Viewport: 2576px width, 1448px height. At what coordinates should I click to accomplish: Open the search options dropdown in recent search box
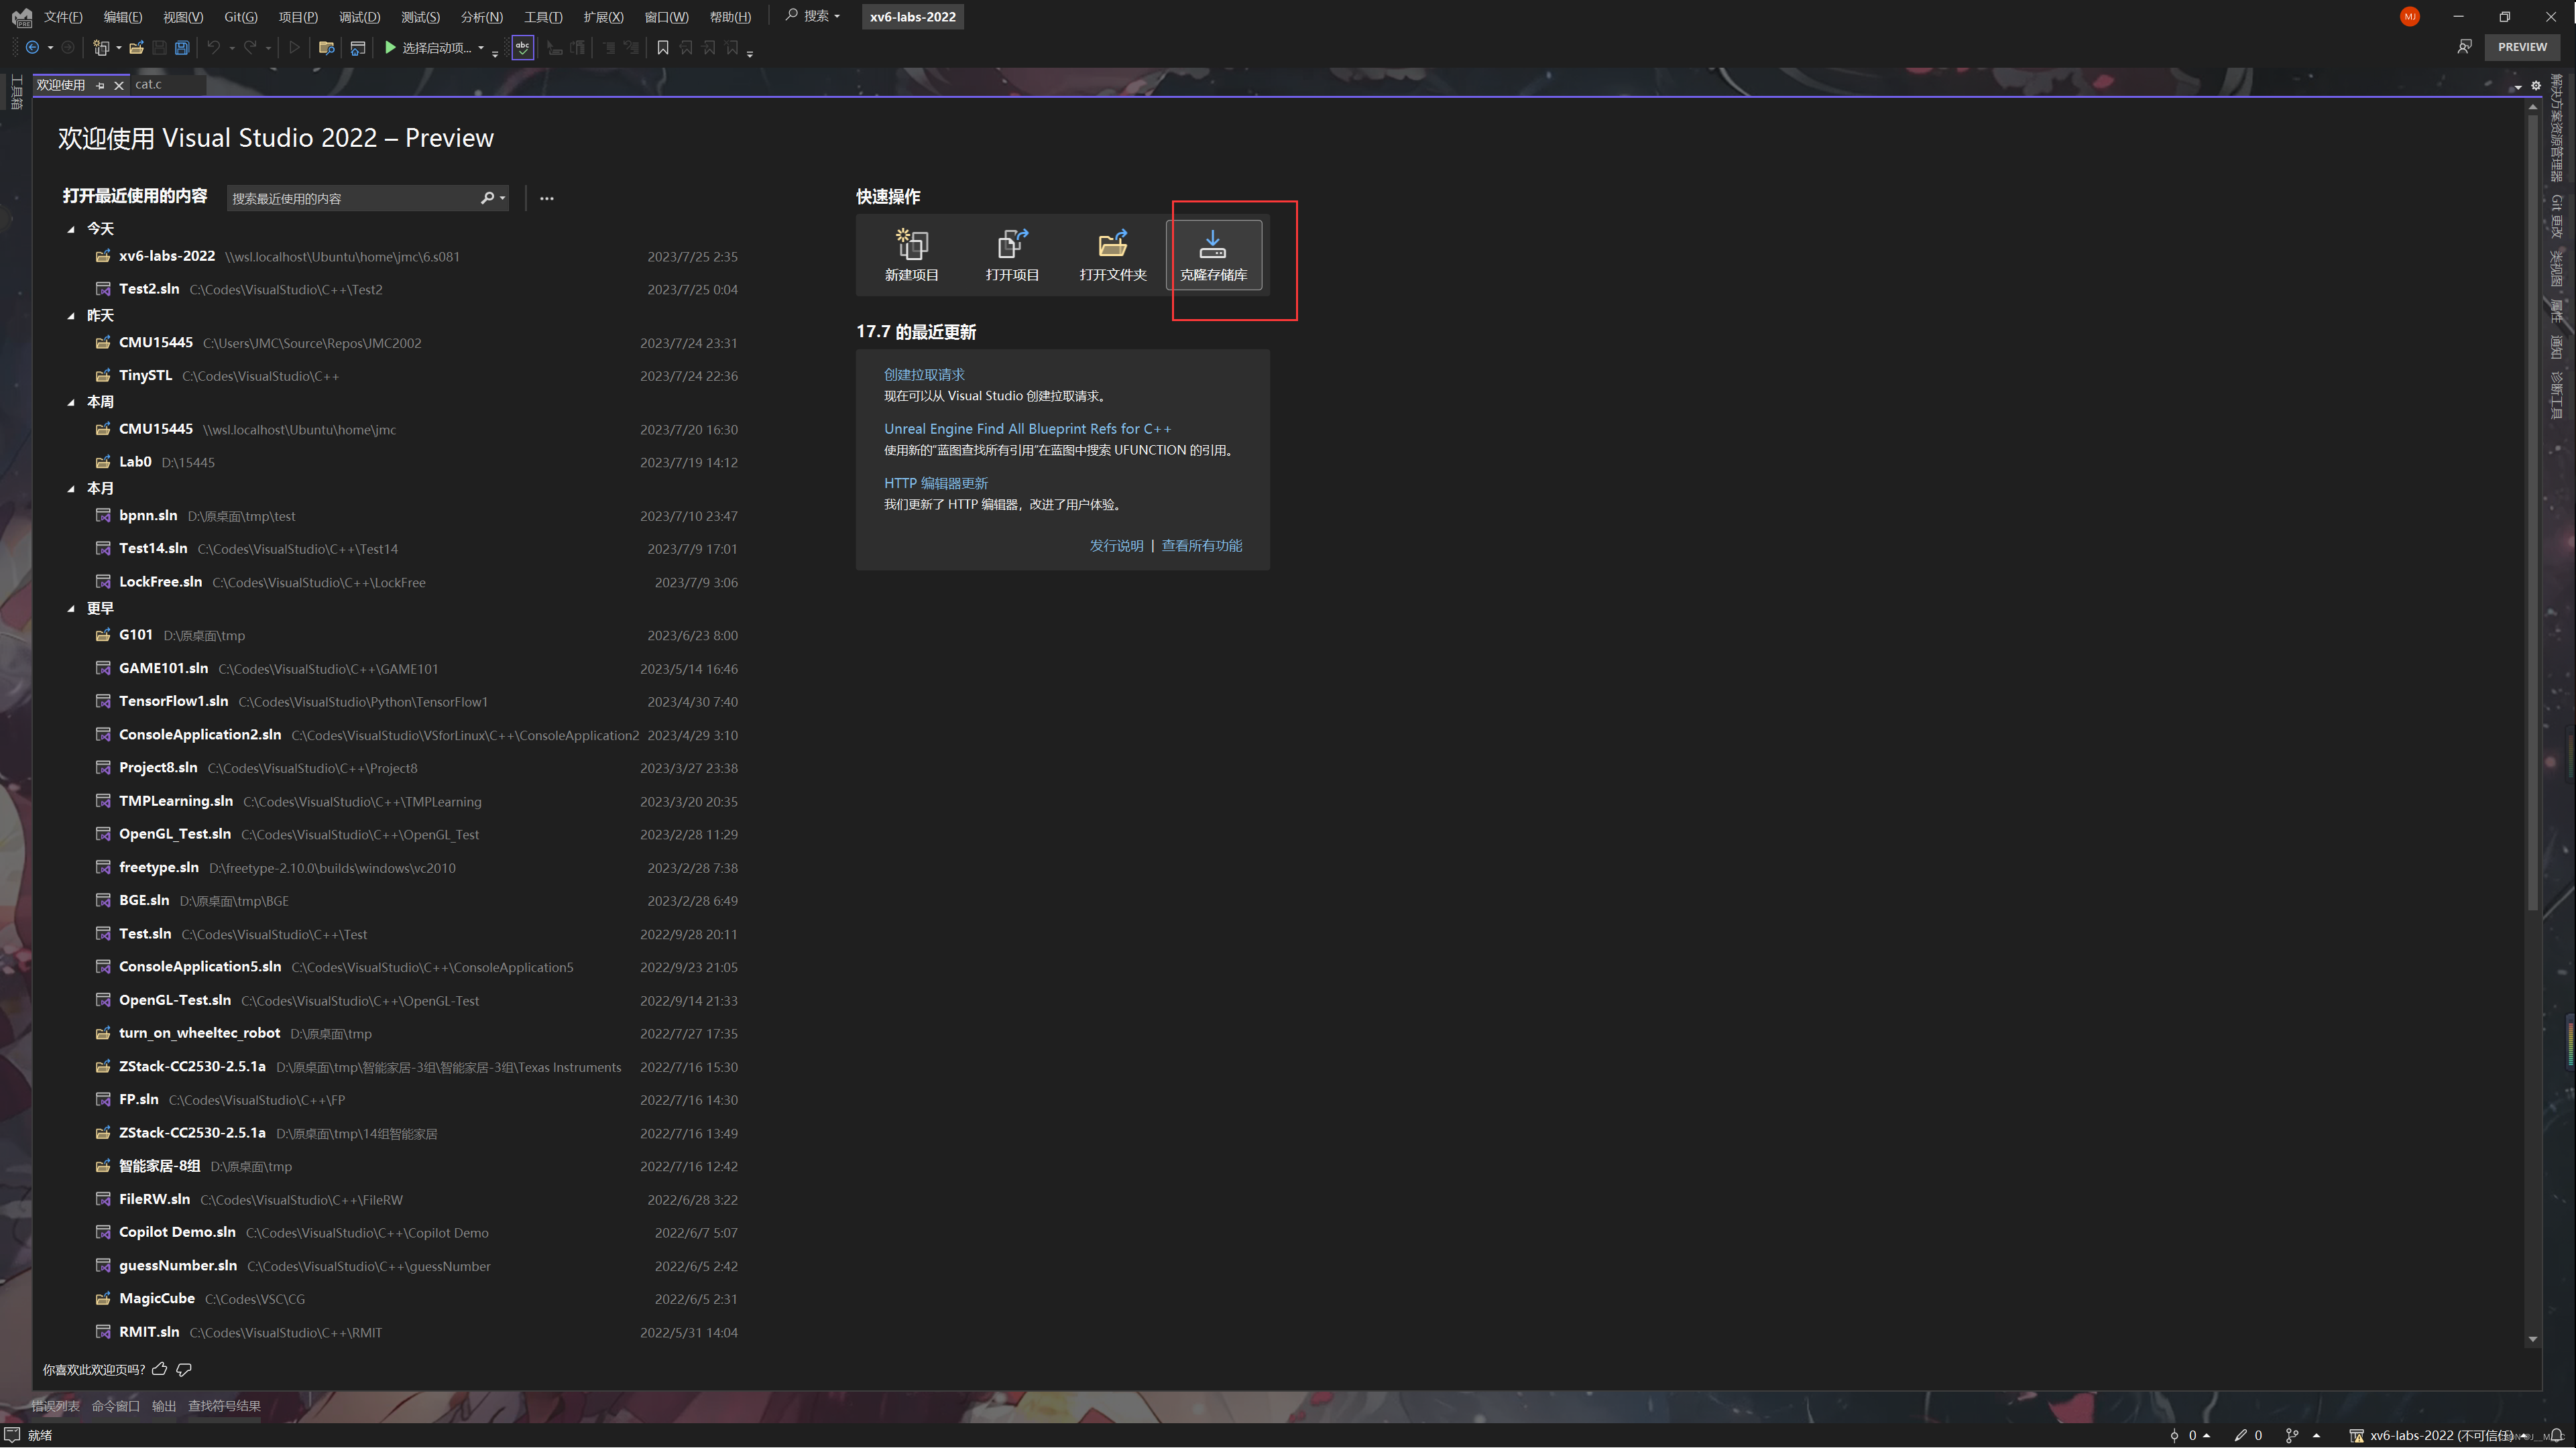tap(502, 198)
